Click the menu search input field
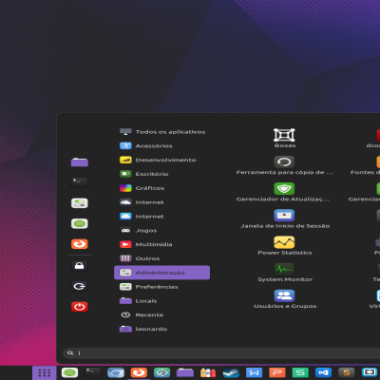This screenshot has width=380, height=380. point(221,352)
